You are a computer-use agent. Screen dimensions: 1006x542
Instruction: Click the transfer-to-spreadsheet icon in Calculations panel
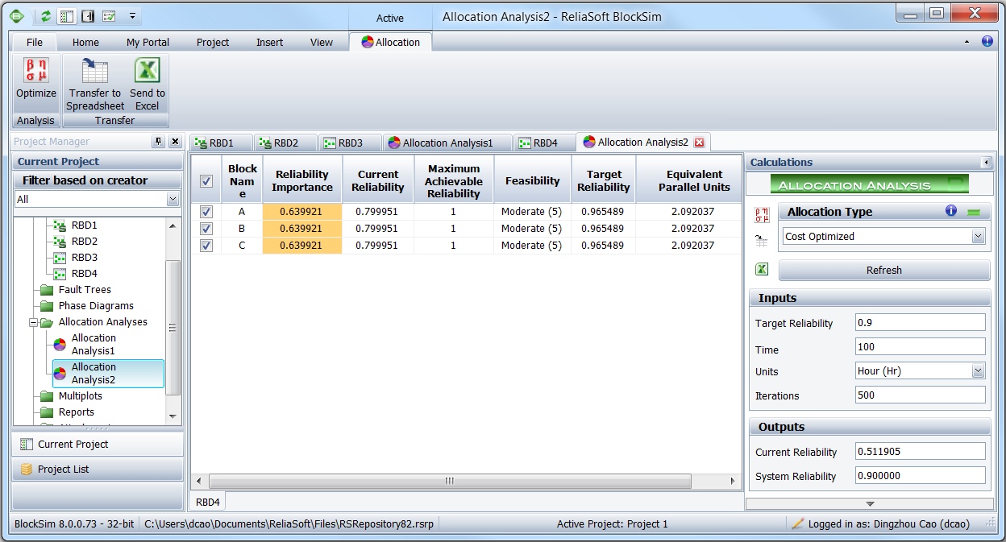(x=761, y=239)
